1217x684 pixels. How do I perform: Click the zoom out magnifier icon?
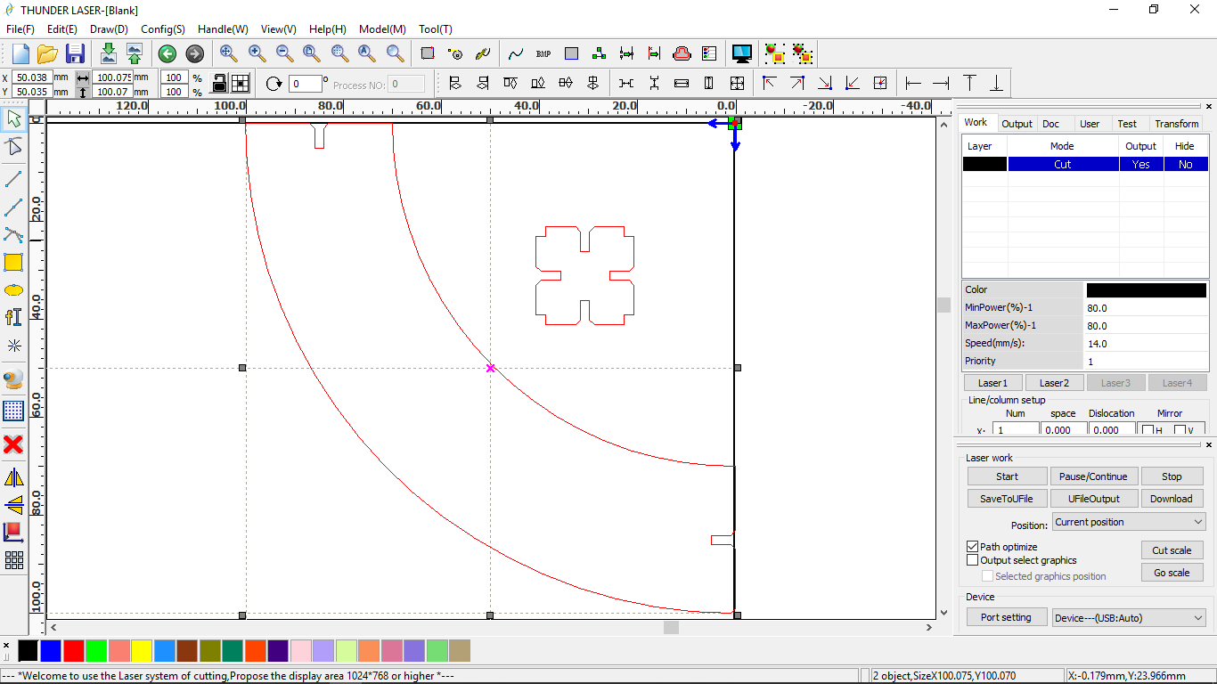coord(284,53)
